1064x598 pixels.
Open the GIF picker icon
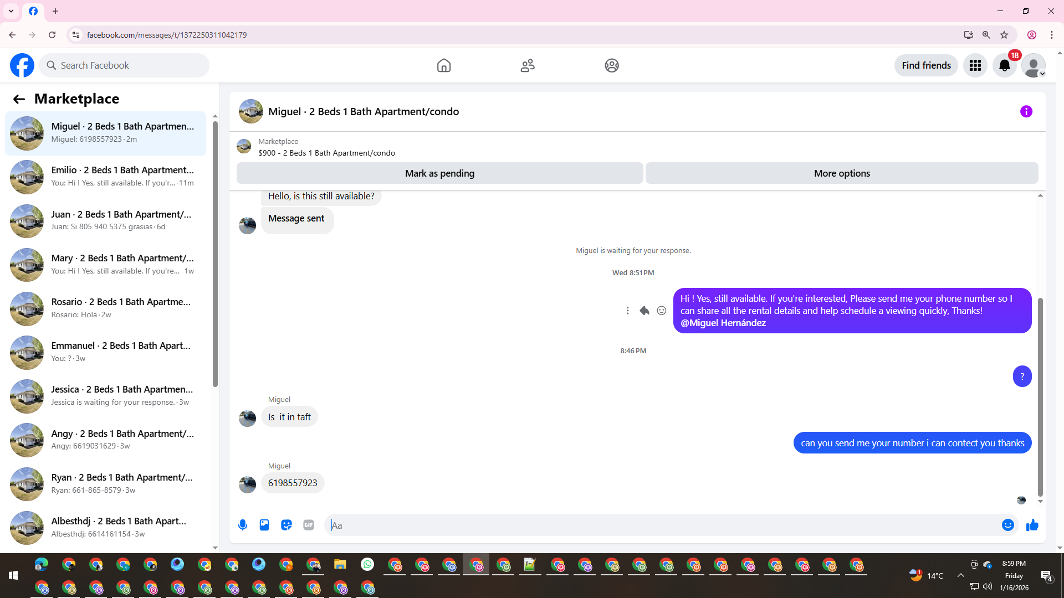(309, 525)
